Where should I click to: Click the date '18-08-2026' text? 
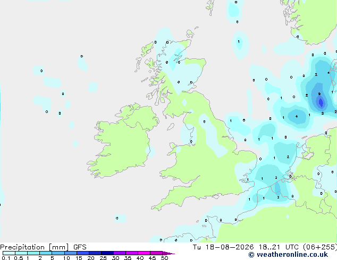point(230,247)
